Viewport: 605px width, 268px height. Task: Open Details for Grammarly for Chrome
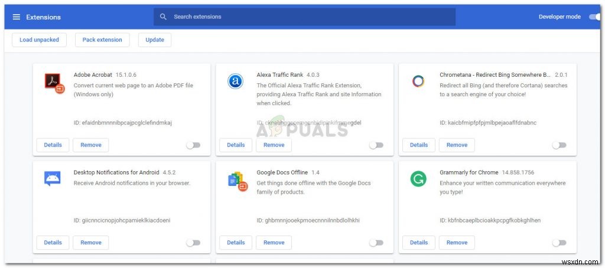click(419, 243)
